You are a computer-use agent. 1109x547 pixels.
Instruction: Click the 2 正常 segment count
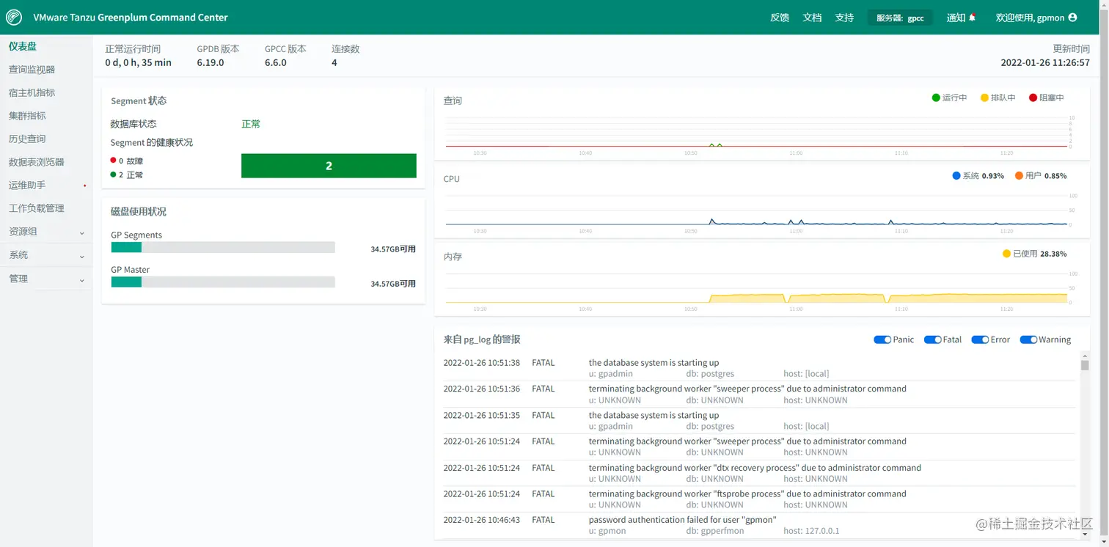[127, 175]
